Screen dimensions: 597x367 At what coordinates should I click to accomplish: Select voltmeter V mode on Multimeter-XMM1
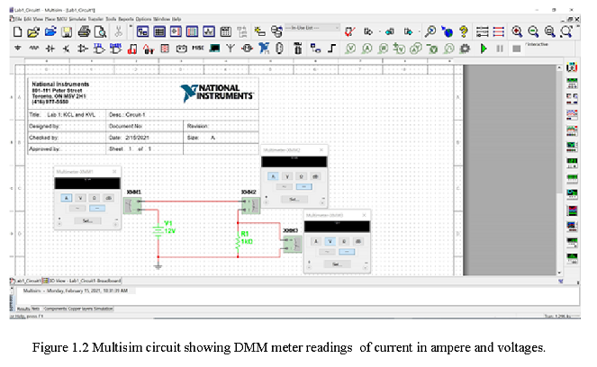coord(80,198)
